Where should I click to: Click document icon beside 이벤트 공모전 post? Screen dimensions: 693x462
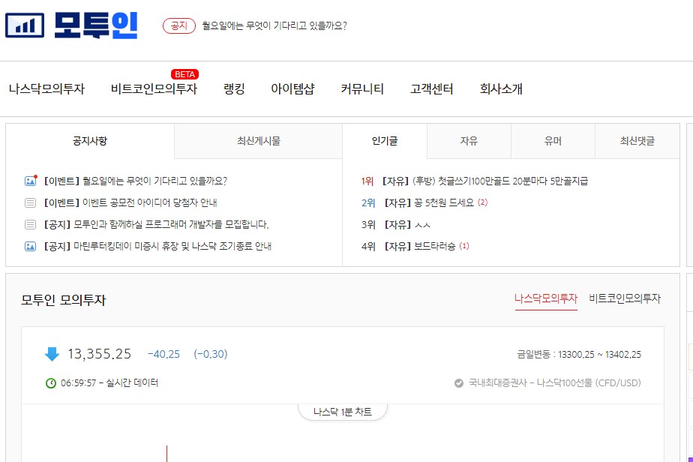click(x=30, y=203)
